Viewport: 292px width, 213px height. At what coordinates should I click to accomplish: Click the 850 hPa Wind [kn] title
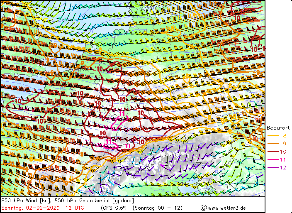(x=26, y=201)
